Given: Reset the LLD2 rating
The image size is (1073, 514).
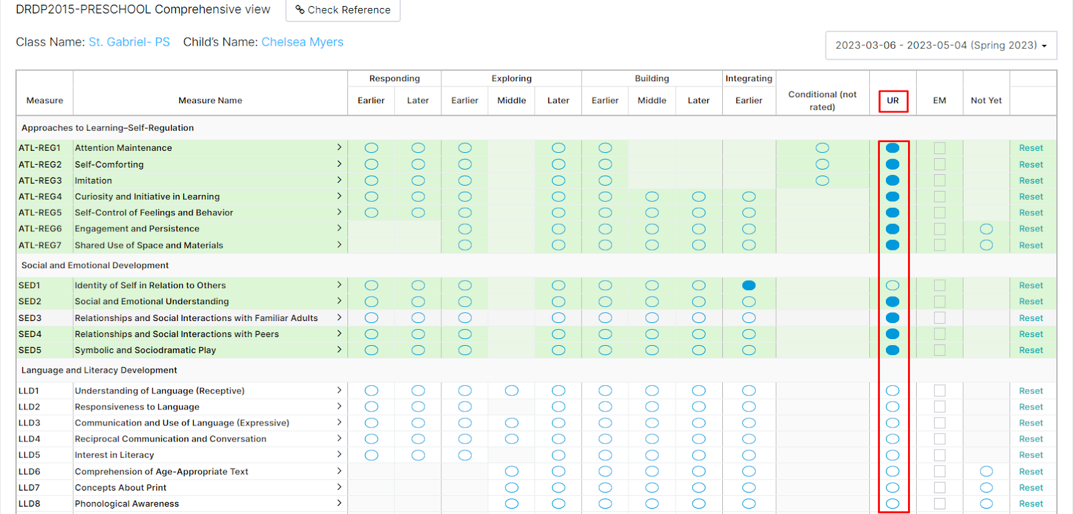Looking at the screenshot, I should pyautogui.click(x=1031, y=407).
